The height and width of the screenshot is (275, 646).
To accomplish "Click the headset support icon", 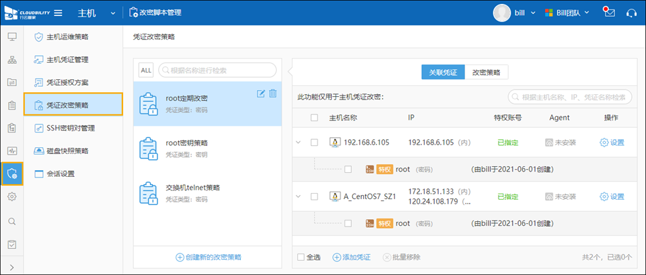I will coord(631,13).
